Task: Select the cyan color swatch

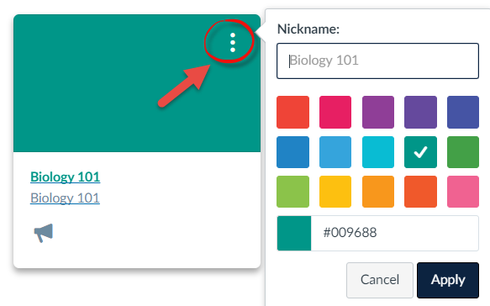Action: (378, 152)
